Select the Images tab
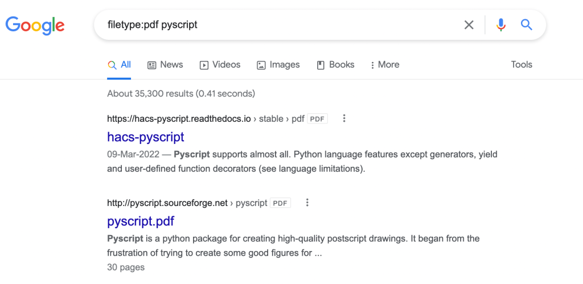The width and height of the screenshot is (583, 284). (278, 65)
